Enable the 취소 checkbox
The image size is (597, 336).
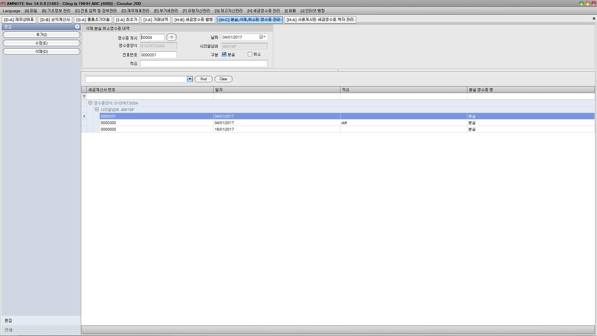[x=250, y=54]
